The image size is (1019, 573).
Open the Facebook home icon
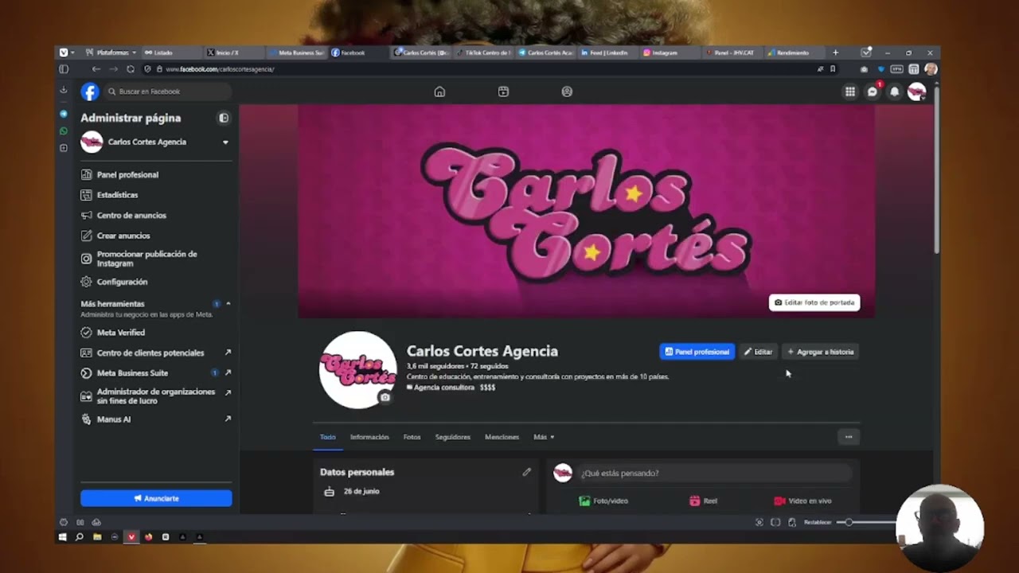(439, 92)
